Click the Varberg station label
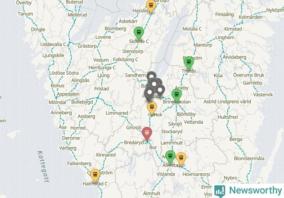The width and height of the screenshot is (284, 198). [x=68, y=148]
